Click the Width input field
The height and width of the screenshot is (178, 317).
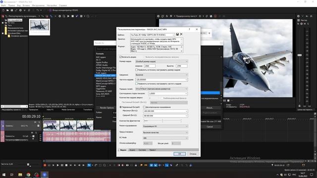tap(150, 66)
